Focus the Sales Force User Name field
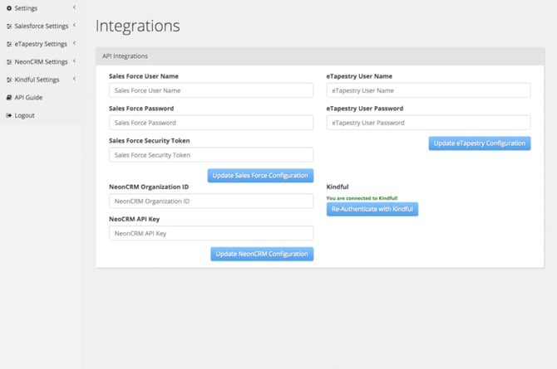The width and height of the screenshot is (557, 369). click(211, 90)
